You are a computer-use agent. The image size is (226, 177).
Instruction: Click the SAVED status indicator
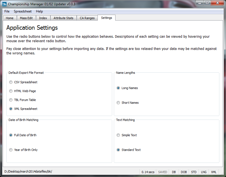163,172
